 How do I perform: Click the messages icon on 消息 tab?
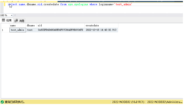coord(16,21)
